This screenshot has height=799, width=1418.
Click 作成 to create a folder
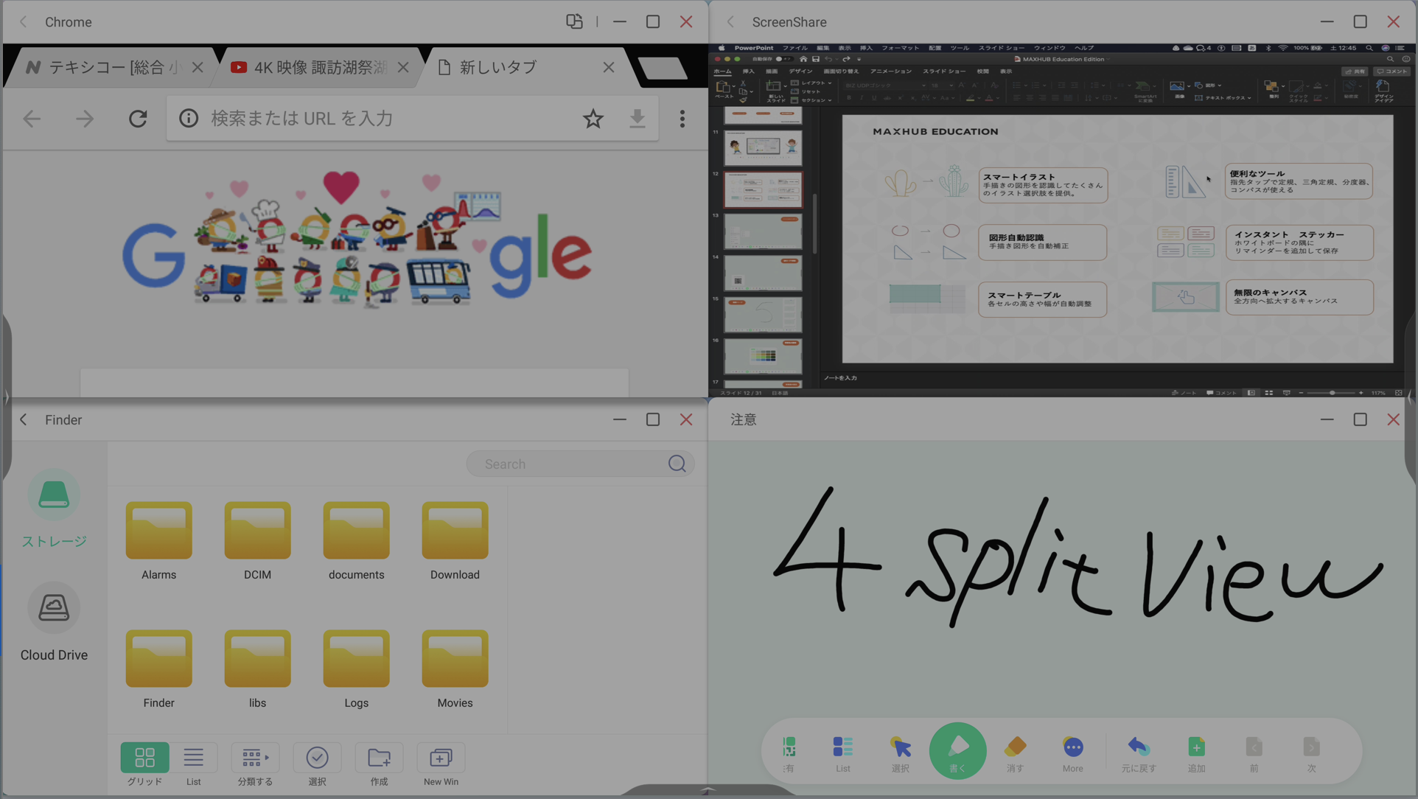pyautogui.click(x=379, y=764)
